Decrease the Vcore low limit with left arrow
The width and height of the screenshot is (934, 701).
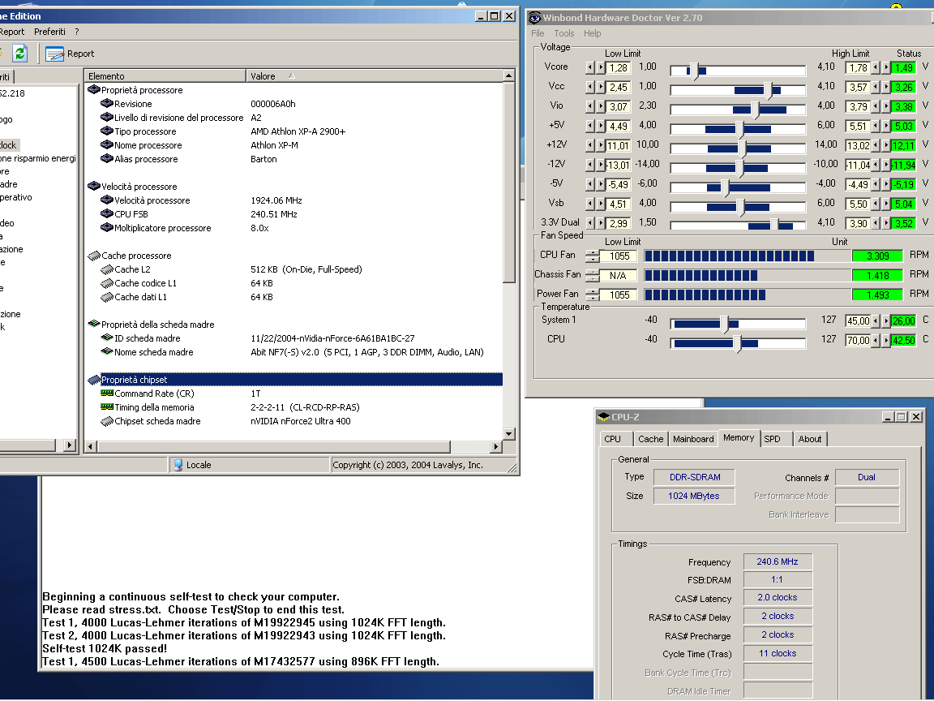click(589, 68)
